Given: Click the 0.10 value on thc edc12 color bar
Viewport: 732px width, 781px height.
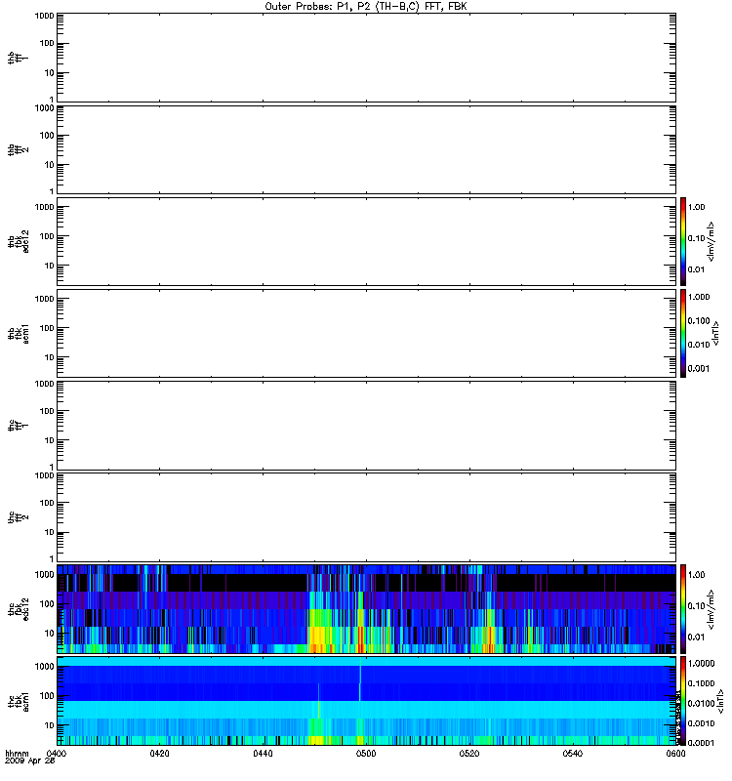Looking at the screenshot, I should pos(697,606).
